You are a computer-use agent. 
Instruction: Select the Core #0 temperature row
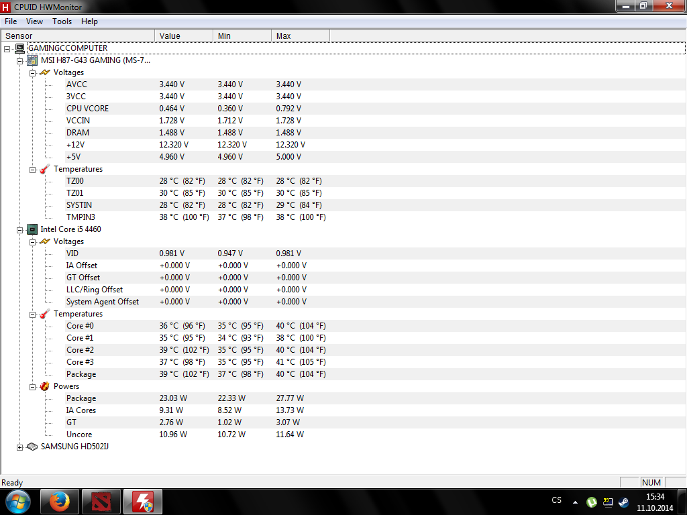376,326
